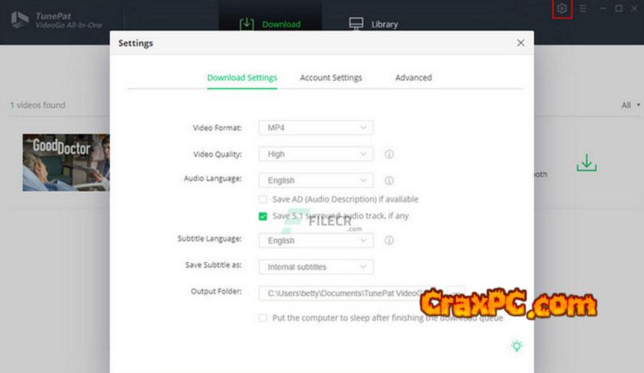Switch to Download Settings tab
The image size is (644, 373).
(242, 78)
